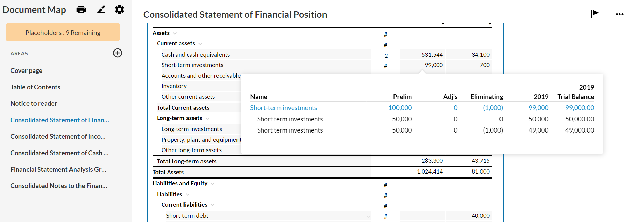Collapse the Assets section
631x222 pixels.
click(175, 33)
